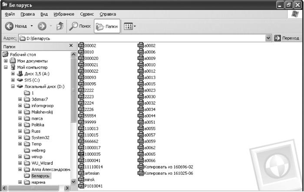Go back with the Назад arrow button
This screenshot has height=192, width=304.
[9, 26]
